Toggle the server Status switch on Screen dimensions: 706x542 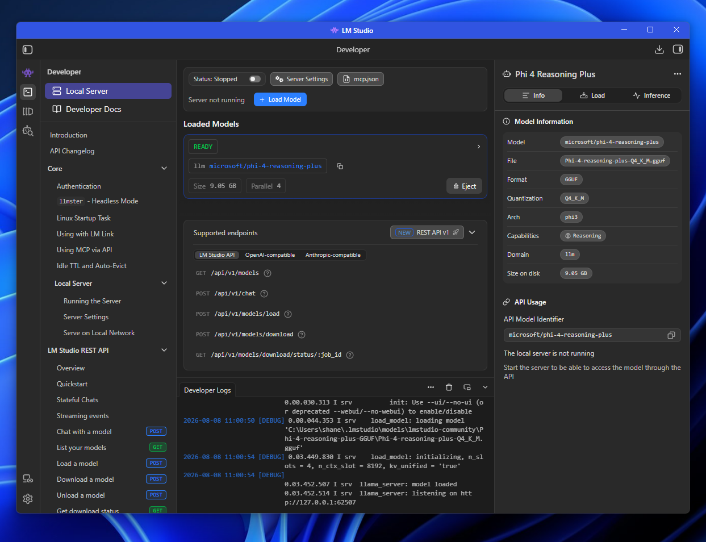(x=255, y=79)
